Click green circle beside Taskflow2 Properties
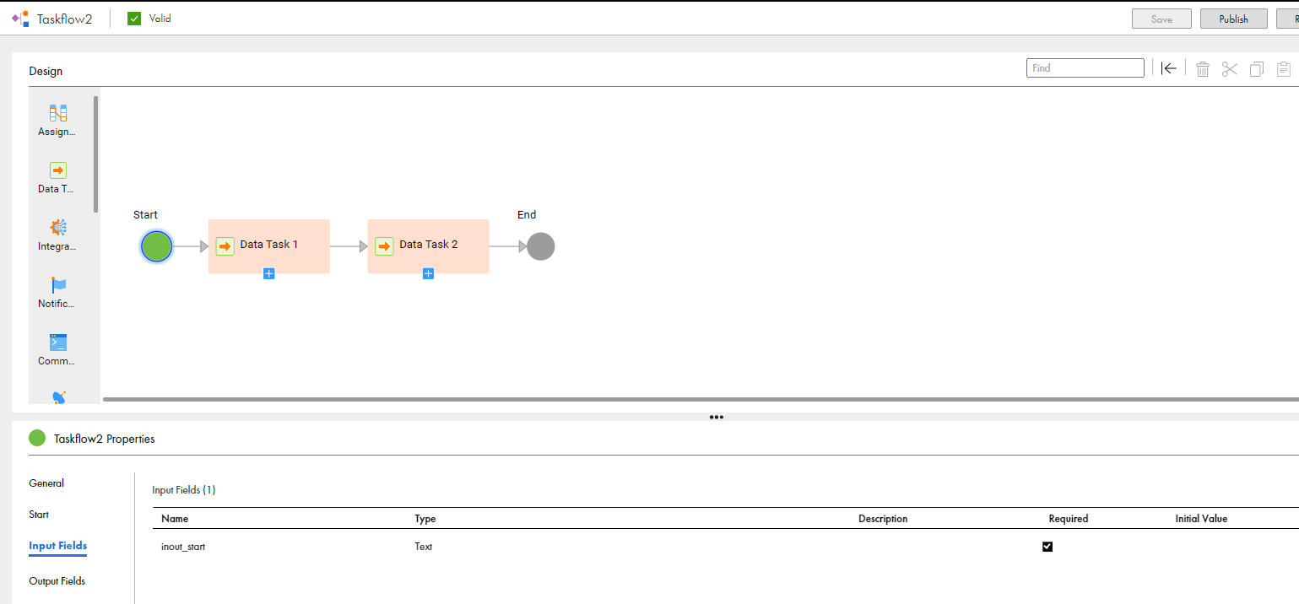The height and width of the screenshot is (604, 1299). [37, 438]
